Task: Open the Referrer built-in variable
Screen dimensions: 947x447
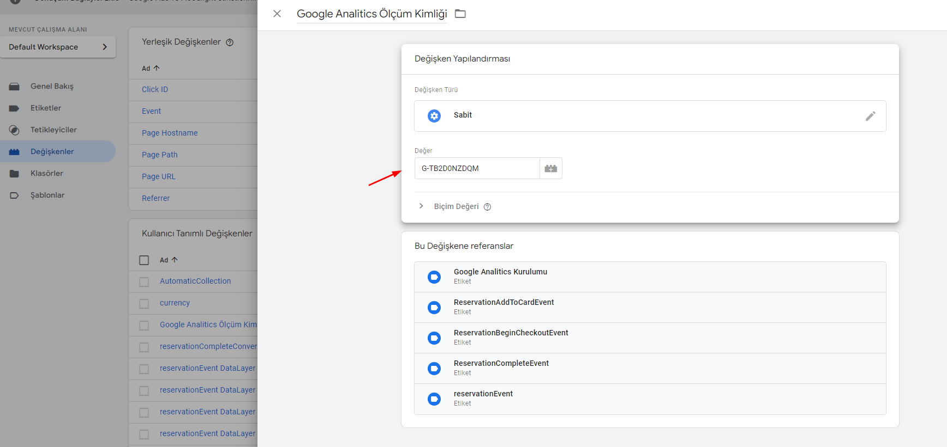Action: [x=156, y=198]
